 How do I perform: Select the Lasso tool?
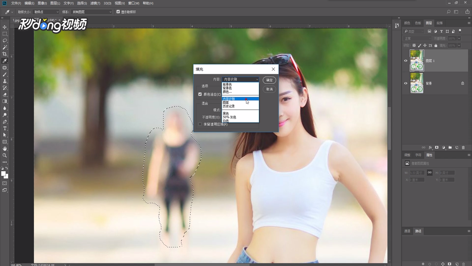click(5, 40)
